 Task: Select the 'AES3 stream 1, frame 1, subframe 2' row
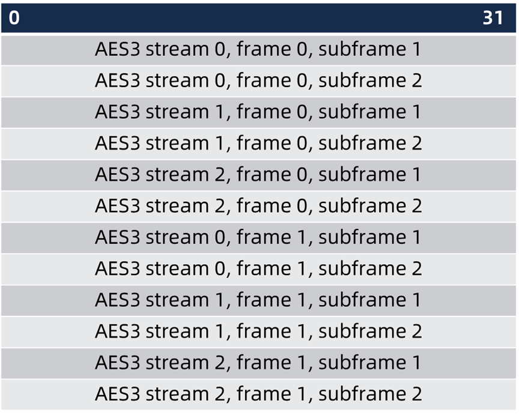tap(258, 331)
